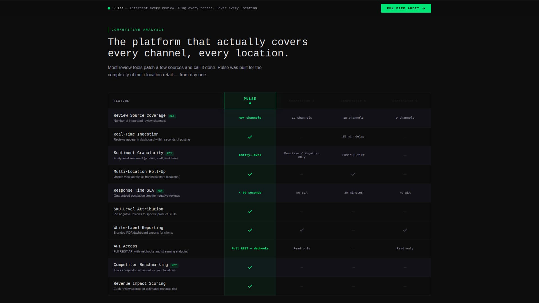The height and width of the screenshot is (303, 539).
Task: Click the '30 minutes' cell
Action: [353, 193]
